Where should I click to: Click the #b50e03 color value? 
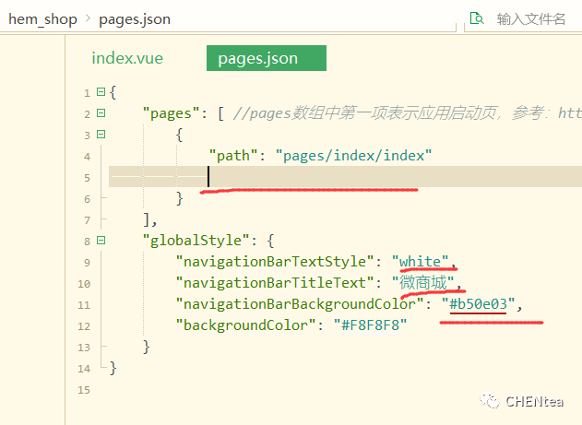coord(479,304)
